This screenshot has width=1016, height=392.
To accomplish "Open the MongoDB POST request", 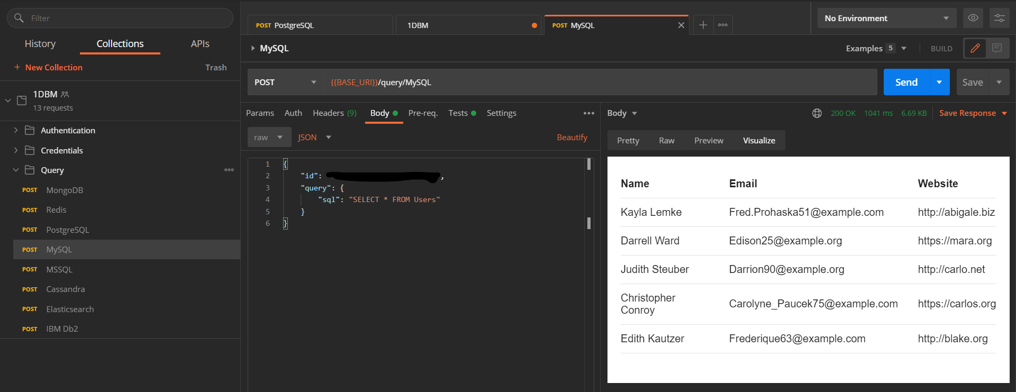I will point(127,190).
